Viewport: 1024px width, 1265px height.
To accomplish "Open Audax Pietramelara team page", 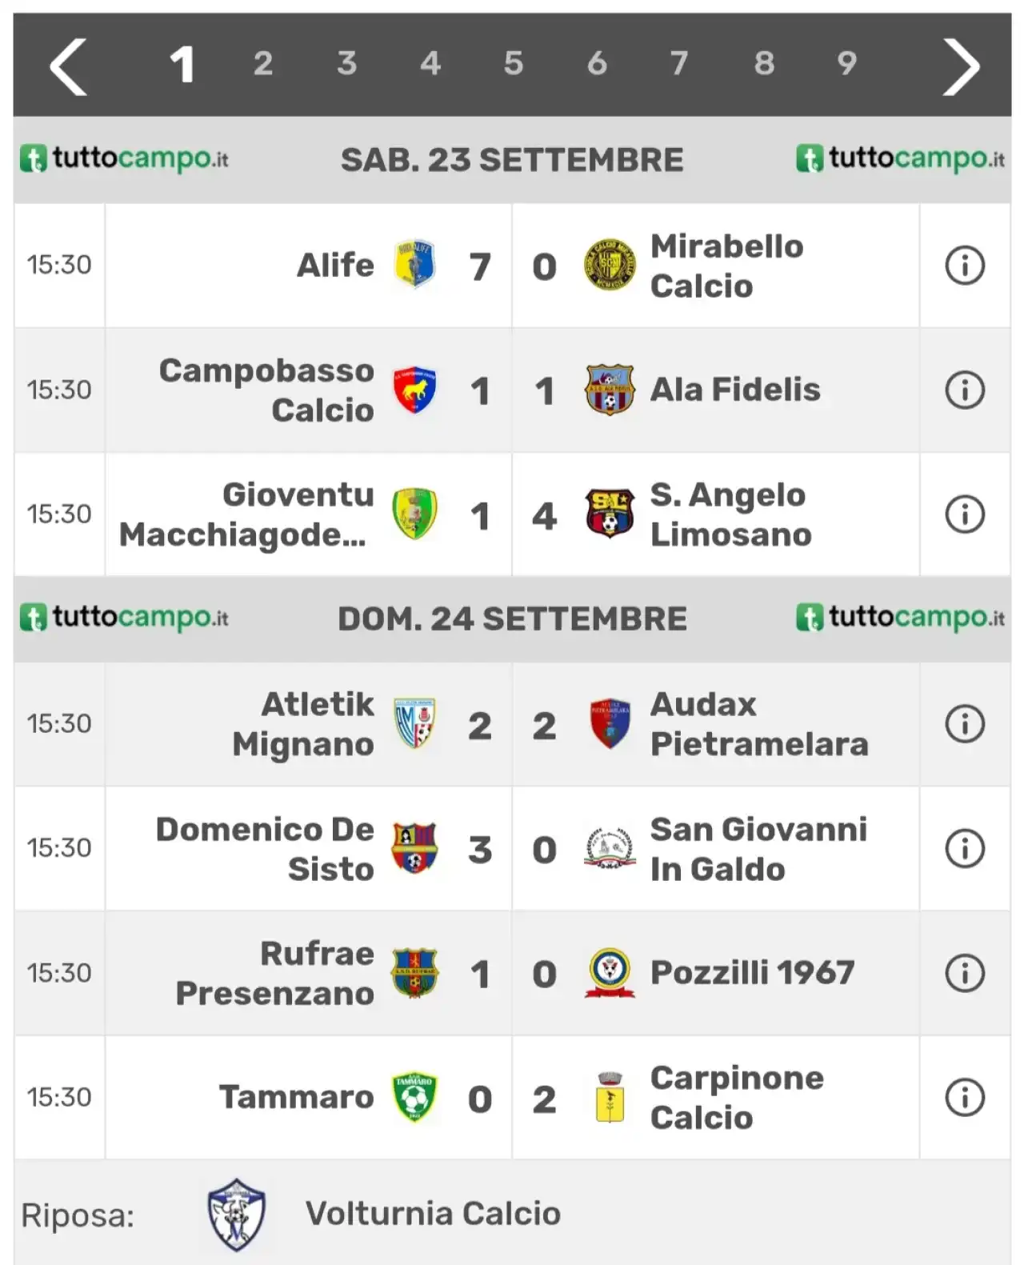I will [759, 724].
